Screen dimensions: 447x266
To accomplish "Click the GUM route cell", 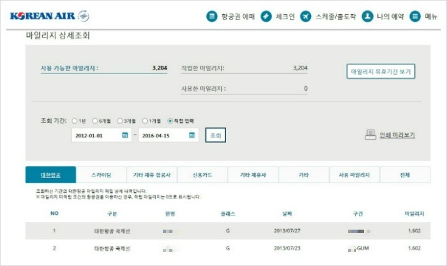I will pyautogui.click(x=359, y=249).
